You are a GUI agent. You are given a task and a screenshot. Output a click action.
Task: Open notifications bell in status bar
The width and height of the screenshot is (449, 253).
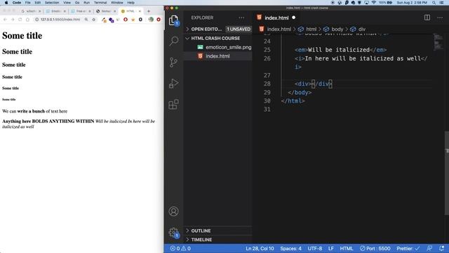coord(441,248)
